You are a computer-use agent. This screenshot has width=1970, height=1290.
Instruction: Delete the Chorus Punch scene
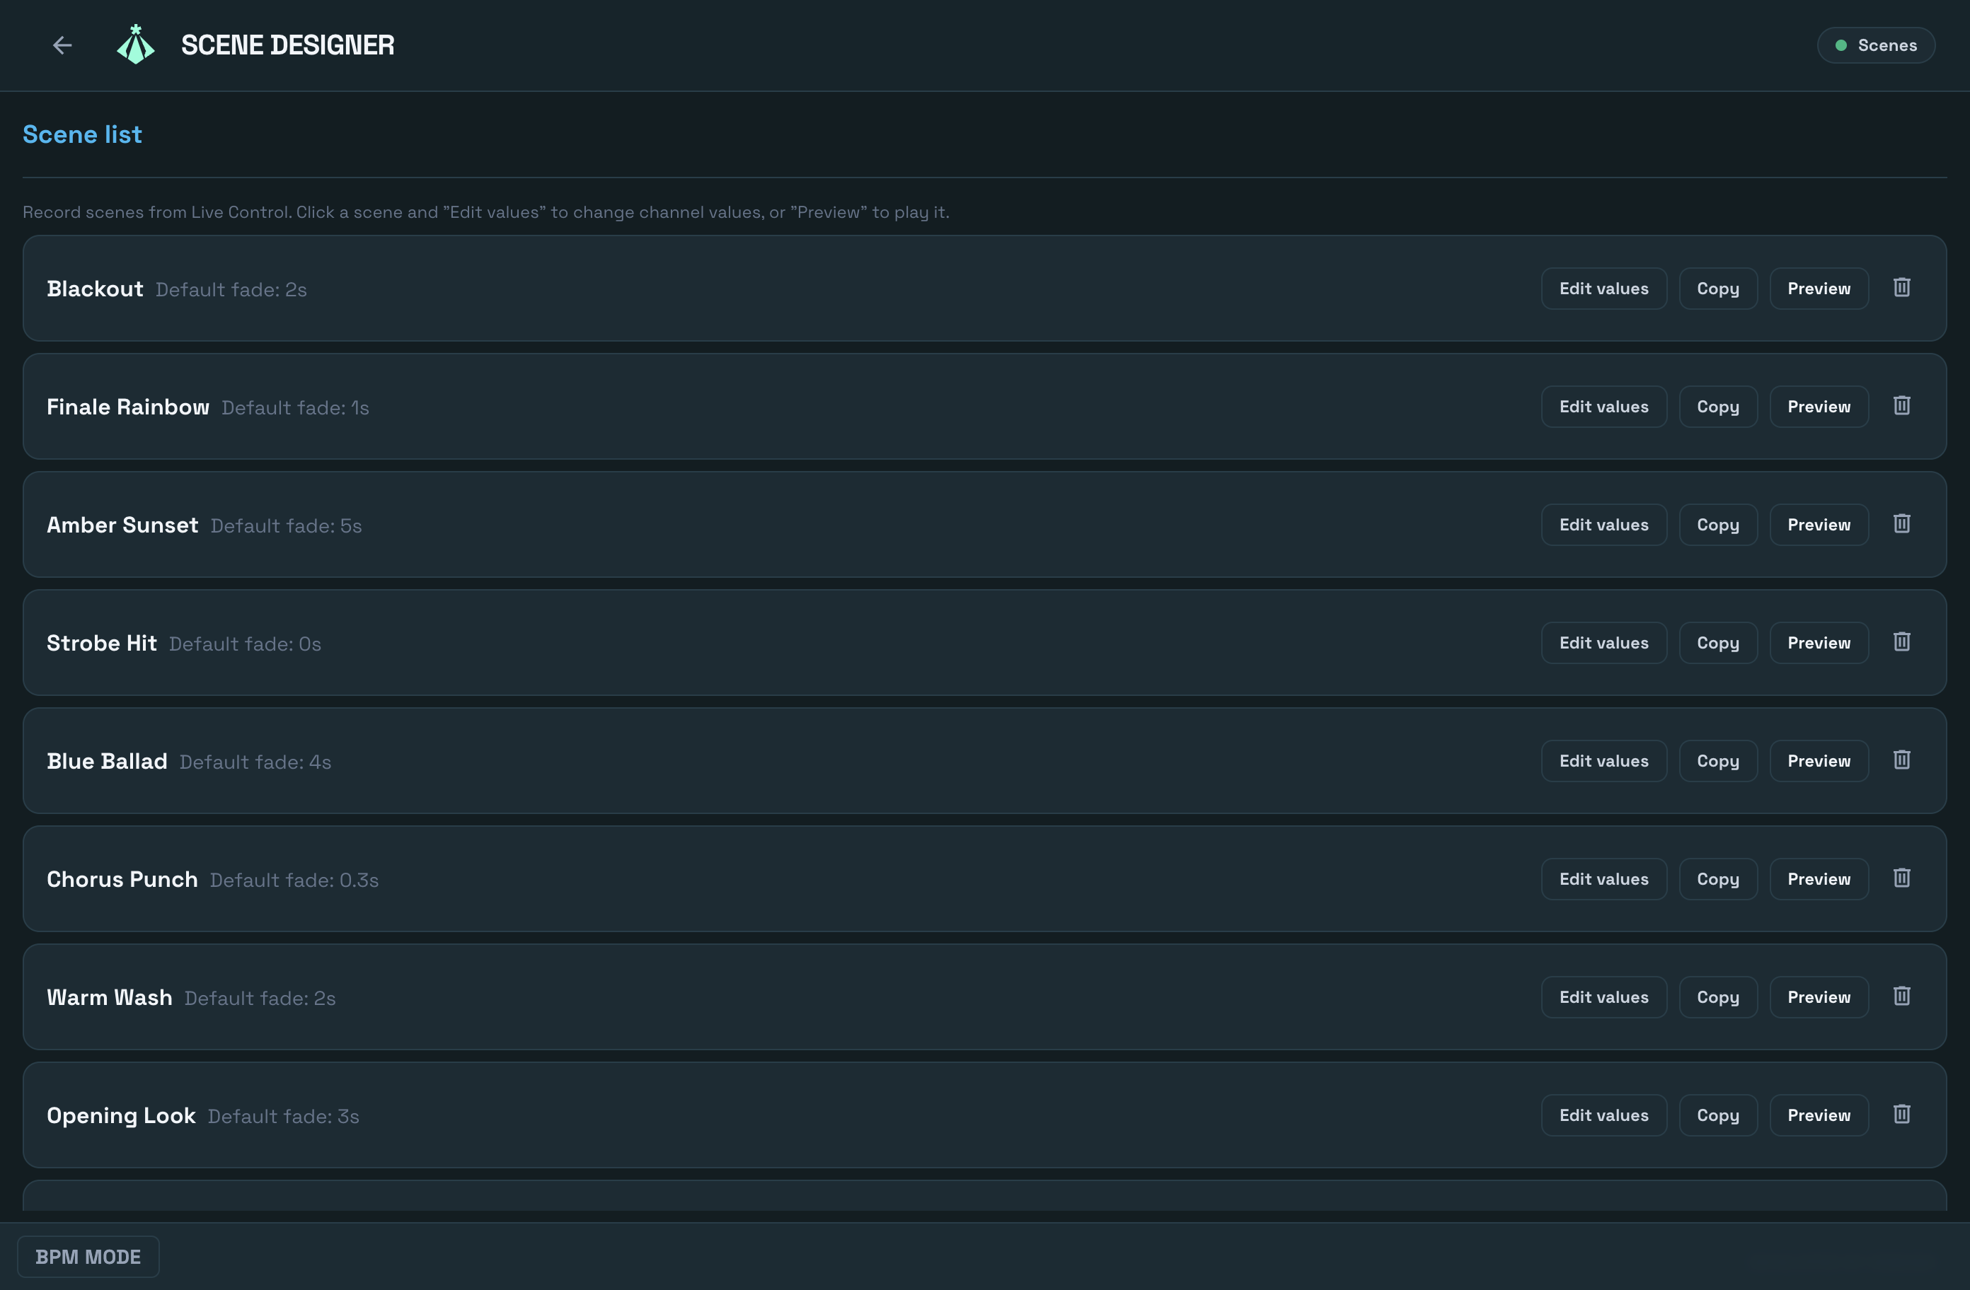click(x=1901, y=878)
